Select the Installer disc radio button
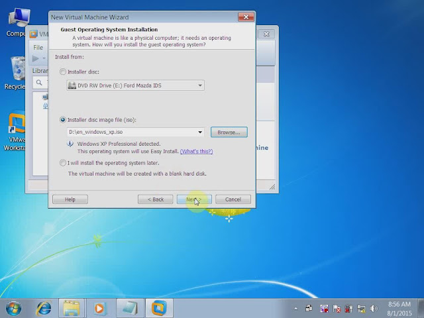Viewport: 424px width, 318px height. click(x=63, y=72)
